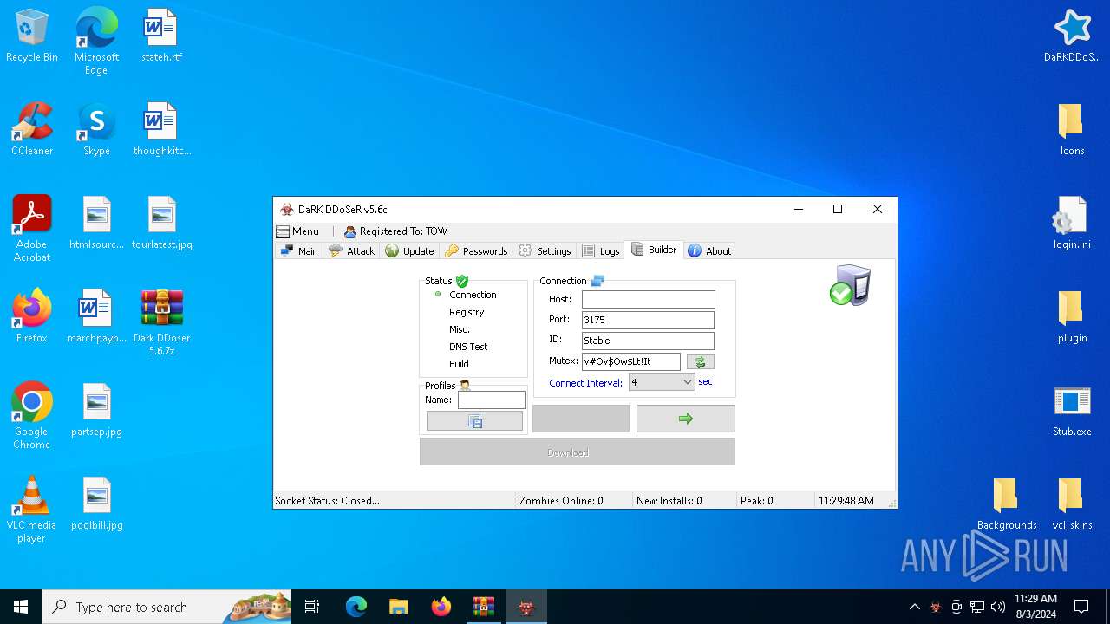Screen dimensions: 1110x624
Task: Select DaRKDDoS... star icon on desktop
Action: [1073, 36]
